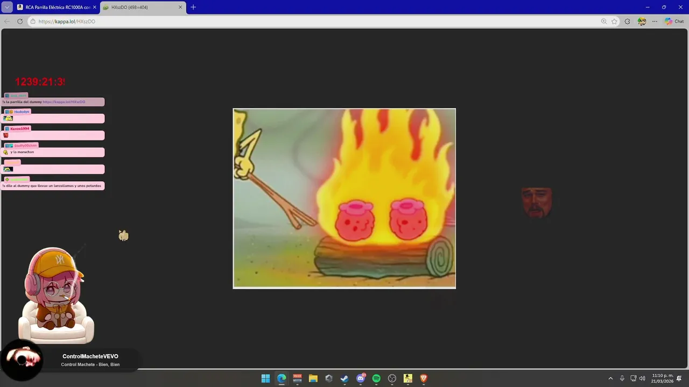Screen dimensions: 689x387
Task: Open the kappa.lol link in chat overlay
Action: (x=64, y=102)
